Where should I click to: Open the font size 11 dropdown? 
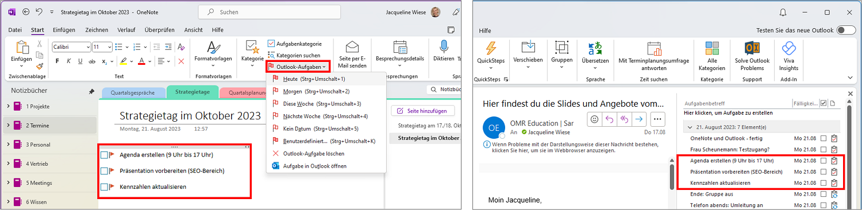click(109, 47)
